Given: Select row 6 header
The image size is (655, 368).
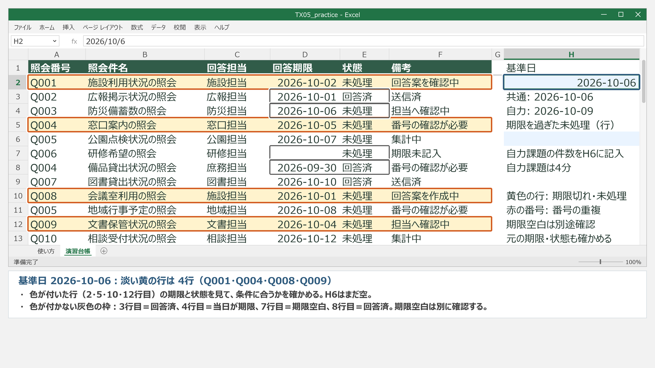Looking at the screenshot, I should click(x=18, y=139).
